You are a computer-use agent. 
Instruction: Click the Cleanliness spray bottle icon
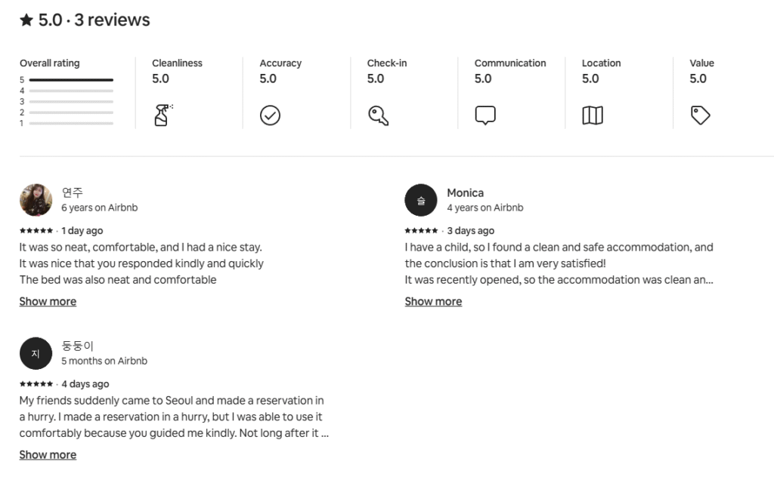pyautogui.click(x=163, y=115)
